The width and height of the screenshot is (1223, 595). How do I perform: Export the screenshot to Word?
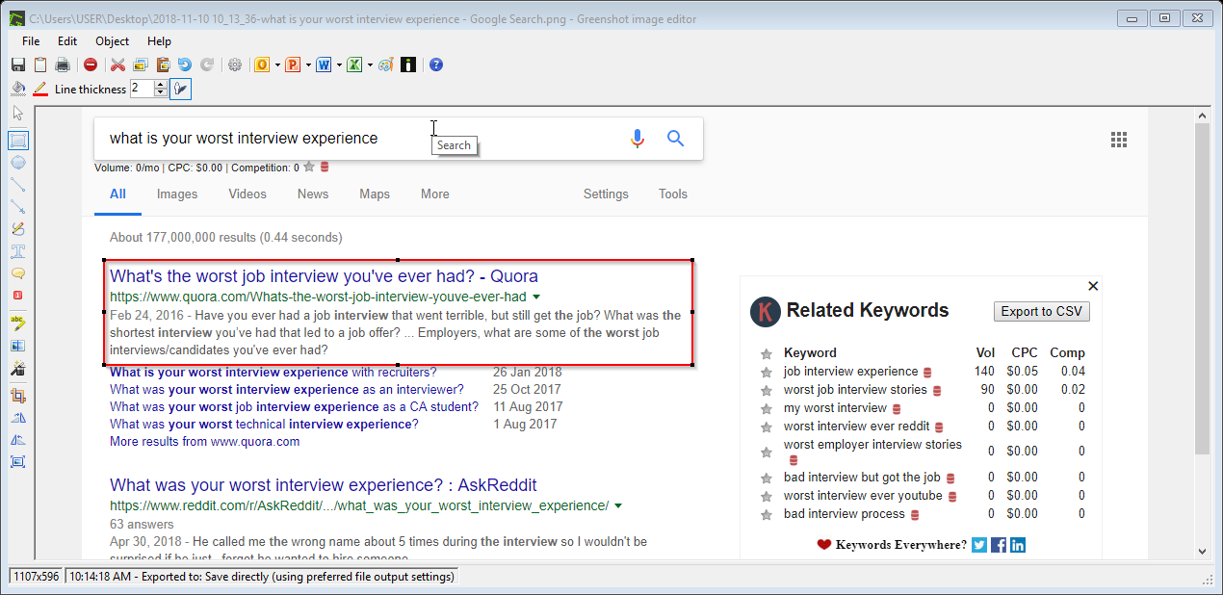click(325, 65)
